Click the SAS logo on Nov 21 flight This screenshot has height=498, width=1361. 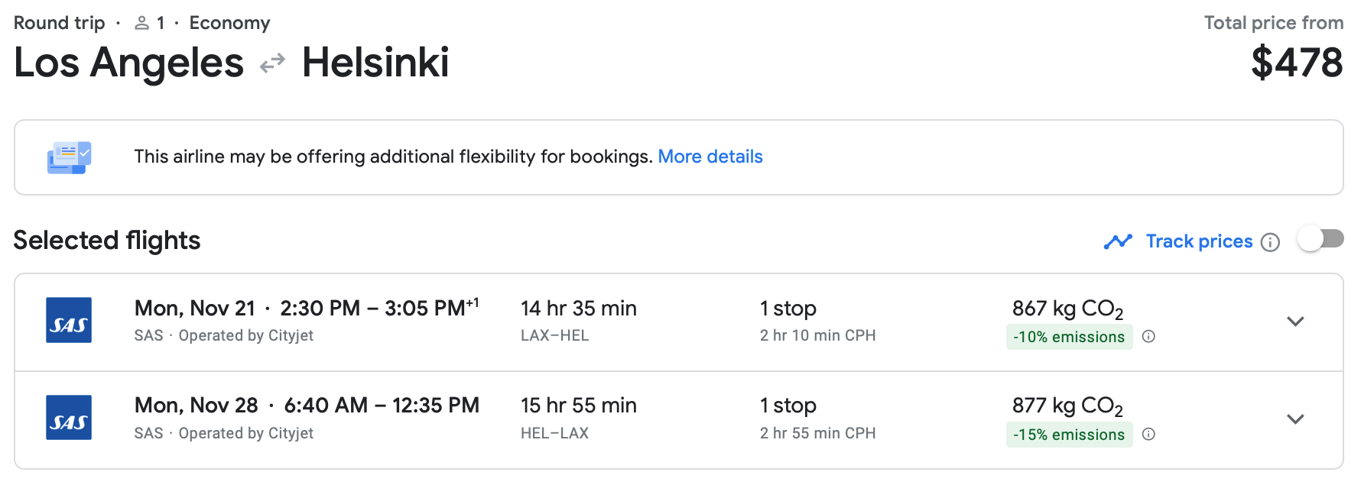click(69, 320)
